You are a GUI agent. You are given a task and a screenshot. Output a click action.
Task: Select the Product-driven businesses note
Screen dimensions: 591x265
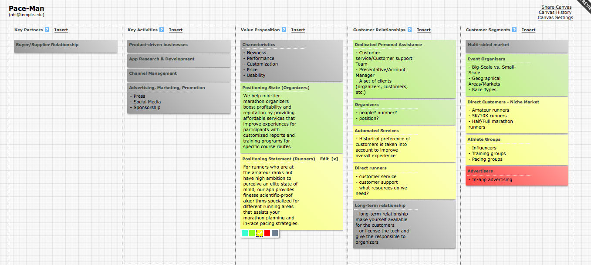[179, 46]
